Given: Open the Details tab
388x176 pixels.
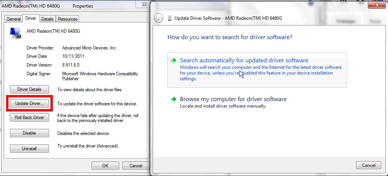Looking at the screenshot, I should coord(47,19).
